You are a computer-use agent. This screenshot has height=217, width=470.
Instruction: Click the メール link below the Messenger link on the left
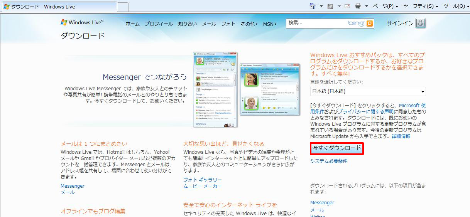pos(68,192)
